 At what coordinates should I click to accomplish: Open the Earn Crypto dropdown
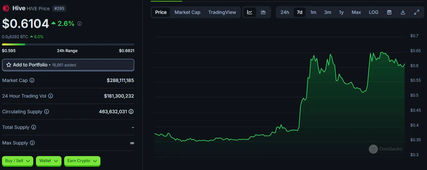tap(82, 161)
